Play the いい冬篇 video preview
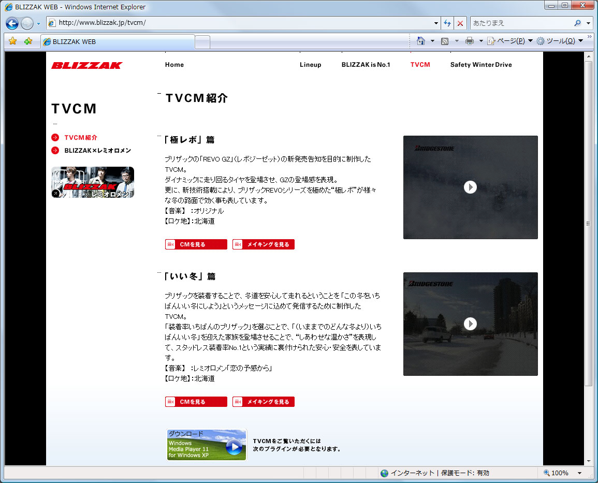Viewport: 598px width, 483px height. [470, 324]
